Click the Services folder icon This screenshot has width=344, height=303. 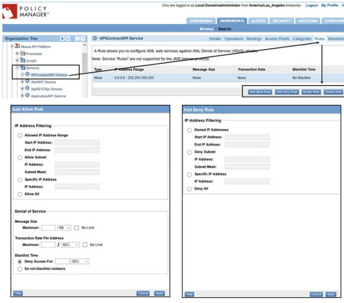(x=22, y=67)
